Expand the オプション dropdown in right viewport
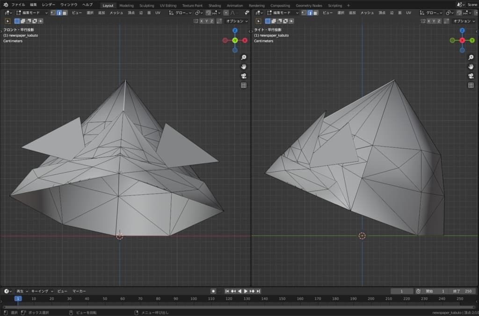The height and width of the screenshot is (316, 479). [x=463, y=21]
